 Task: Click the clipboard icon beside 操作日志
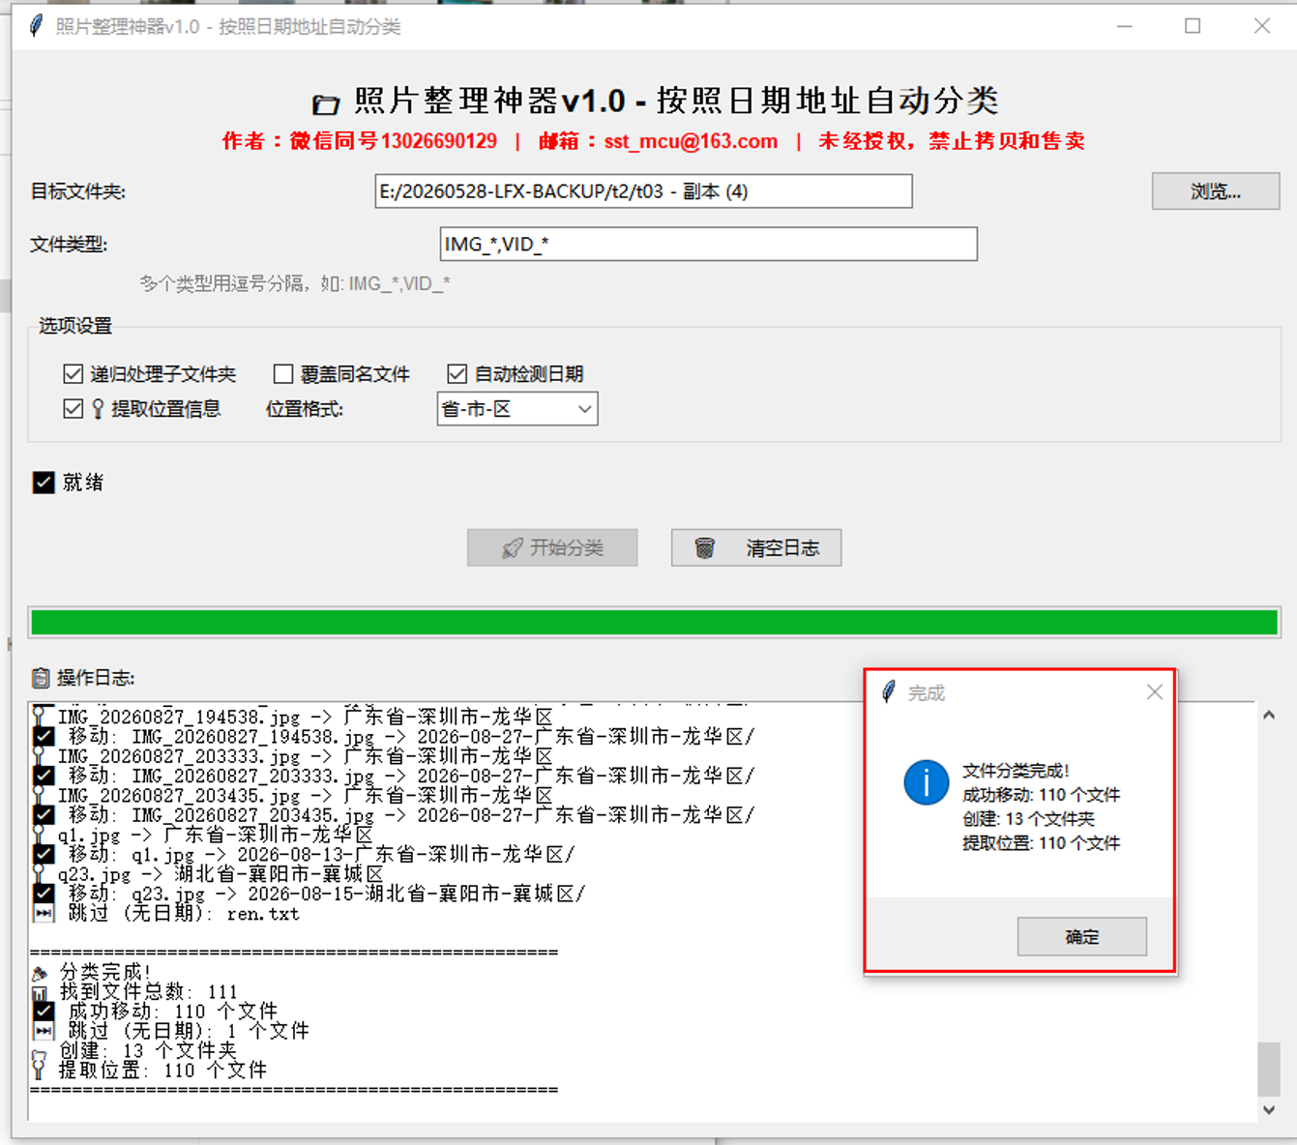41,678
